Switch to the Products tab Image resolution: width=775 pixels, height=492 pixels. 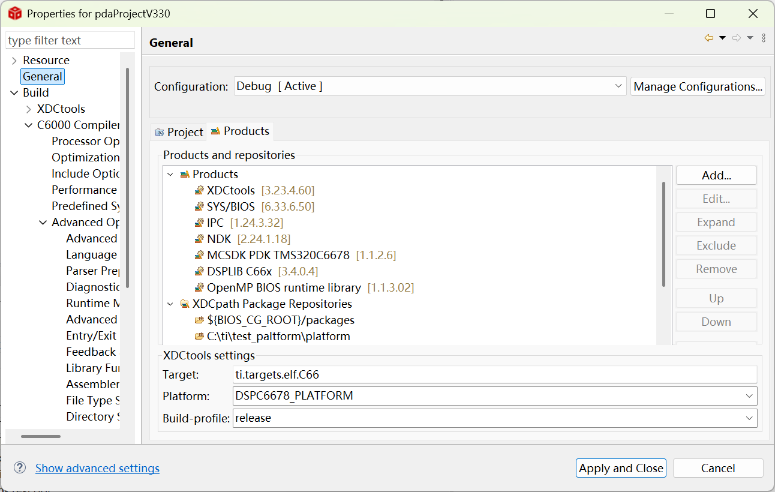click(x=240, y=131)
